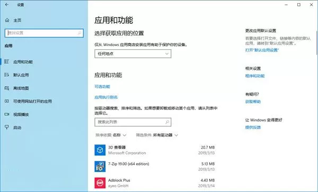Click the Microsoft Corporation publisher text
This screenshot has height=192, width=318.
pyautogui.click(x=127, y=153)
